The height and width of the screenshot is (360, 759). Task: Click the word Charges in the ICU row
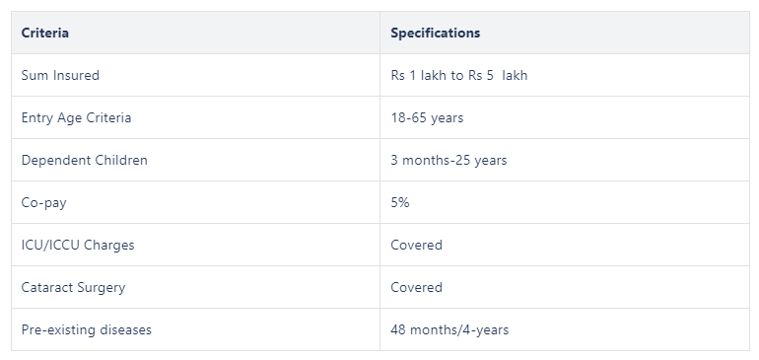click(x=108, y=246)
